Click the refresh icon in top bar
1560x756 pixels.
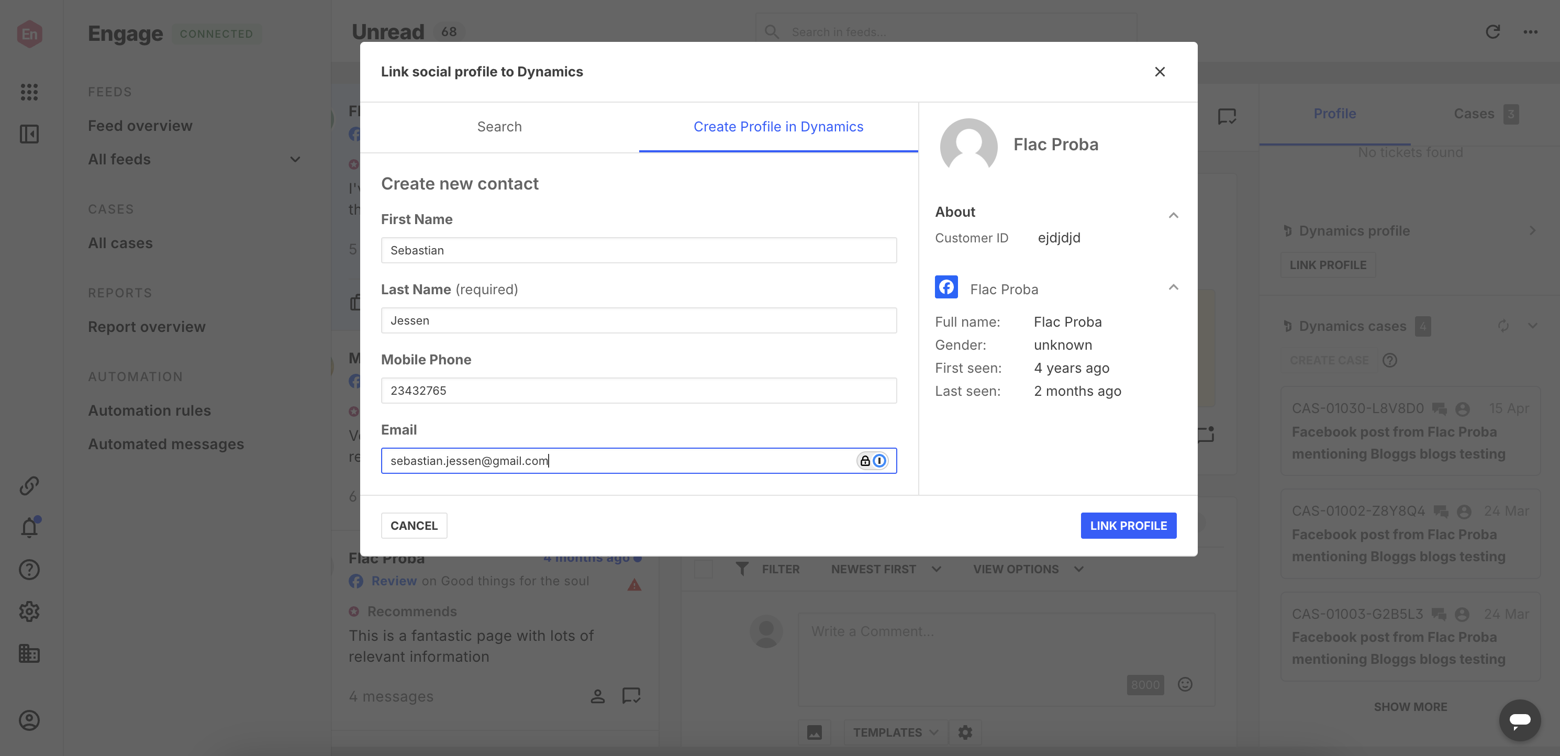[x=1493, y=31]
